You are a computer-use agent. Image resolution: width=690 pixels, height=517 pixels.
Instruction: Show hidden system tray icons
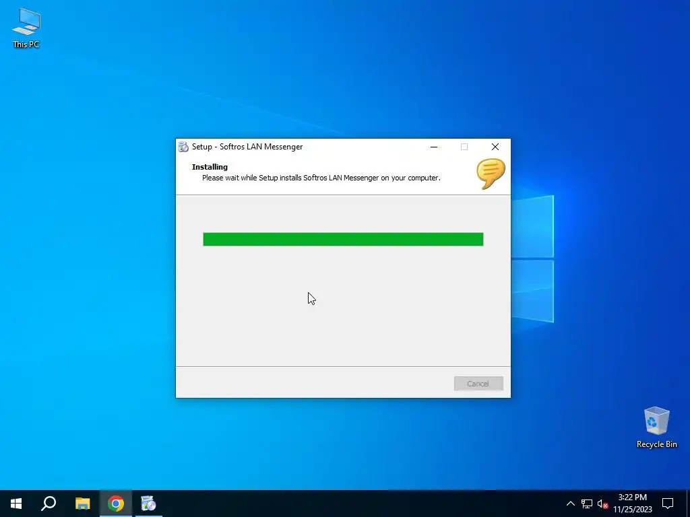point(570,504)
